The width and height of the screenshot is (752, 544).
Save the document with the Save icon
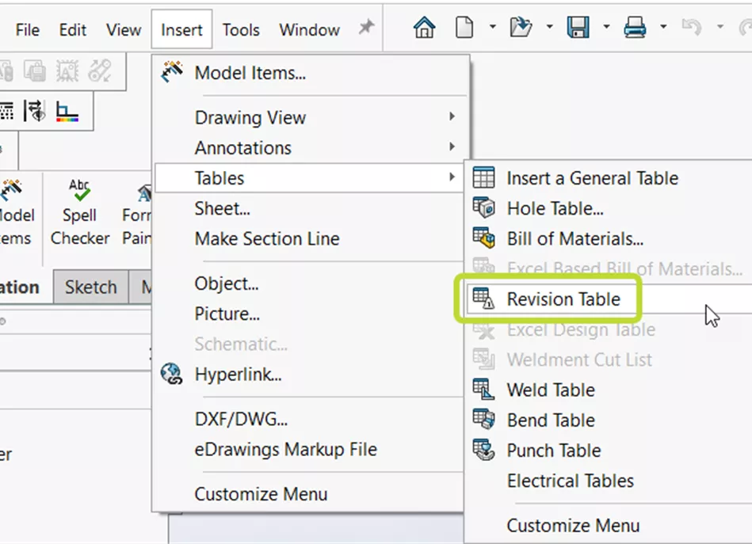[580, 26]
